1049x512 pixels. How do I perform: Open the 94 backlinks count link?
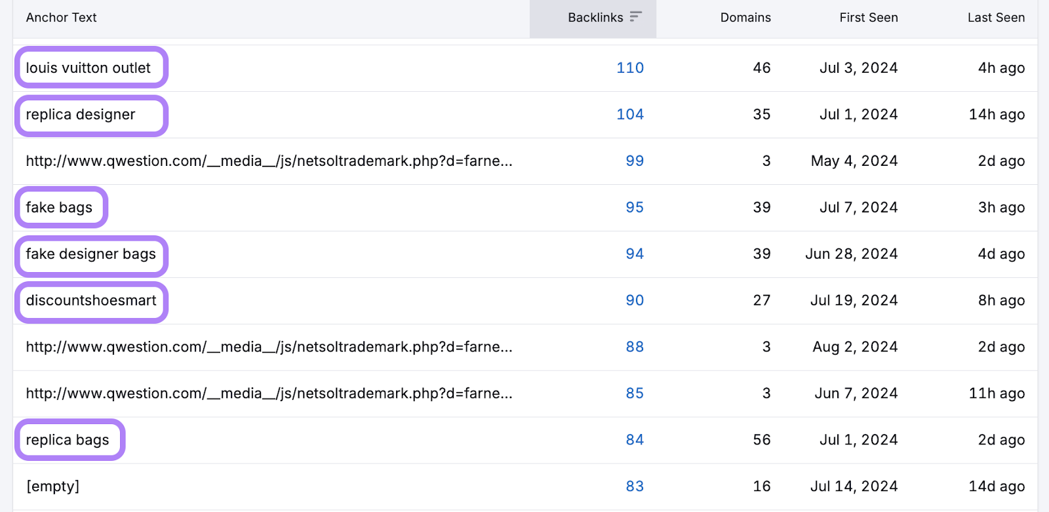[634, 254]
